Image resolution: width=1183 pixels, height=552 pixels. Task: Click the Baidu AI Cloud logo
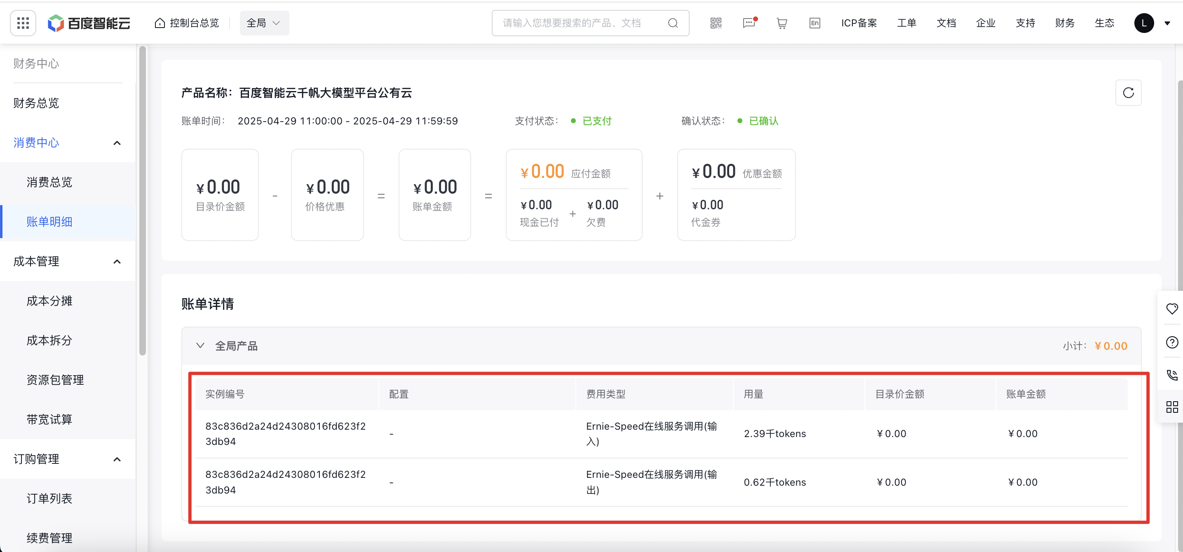point(89,23)
